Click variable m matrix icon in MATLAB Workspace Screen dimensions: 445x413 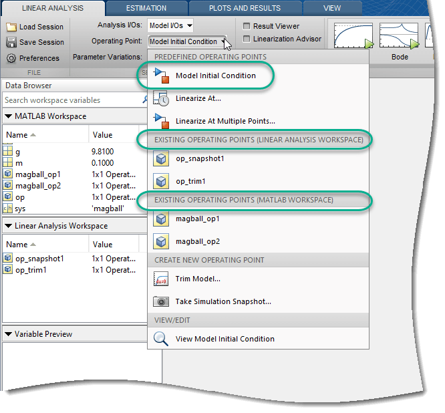7,162
